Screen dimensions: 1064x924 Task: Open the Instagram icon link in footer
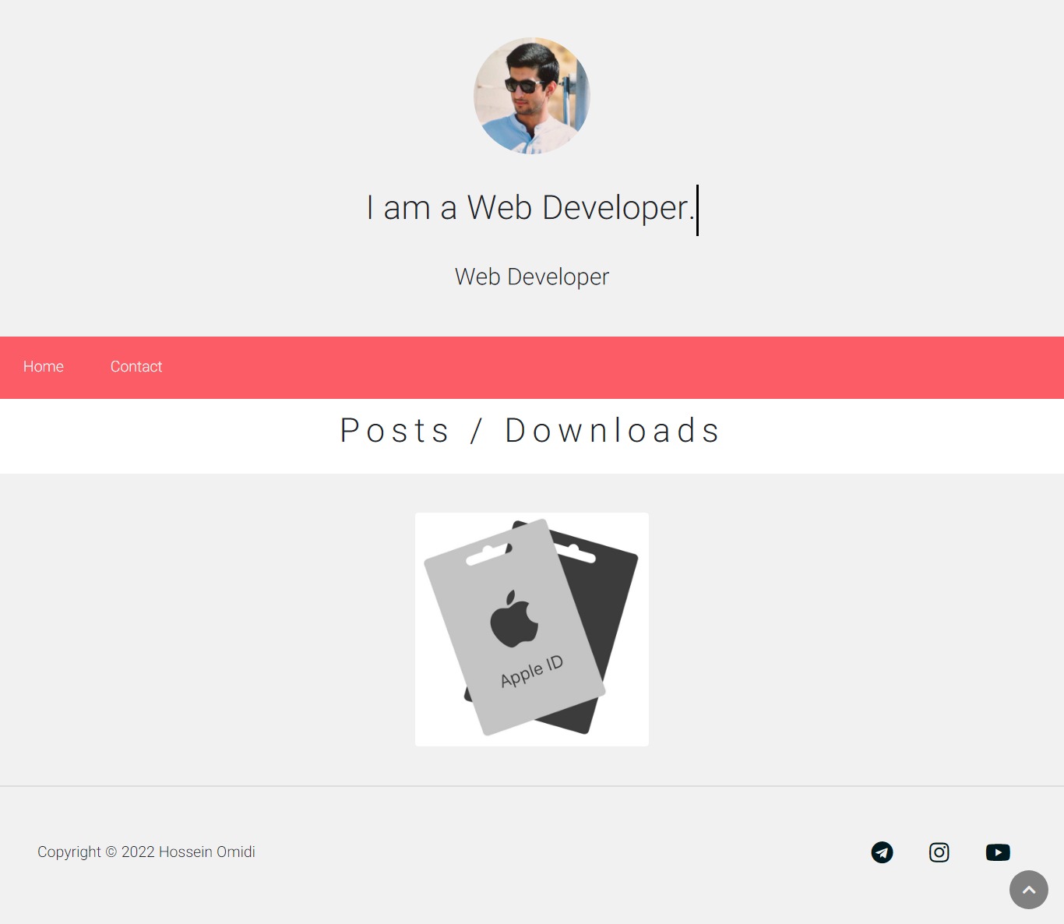[939, 852]
